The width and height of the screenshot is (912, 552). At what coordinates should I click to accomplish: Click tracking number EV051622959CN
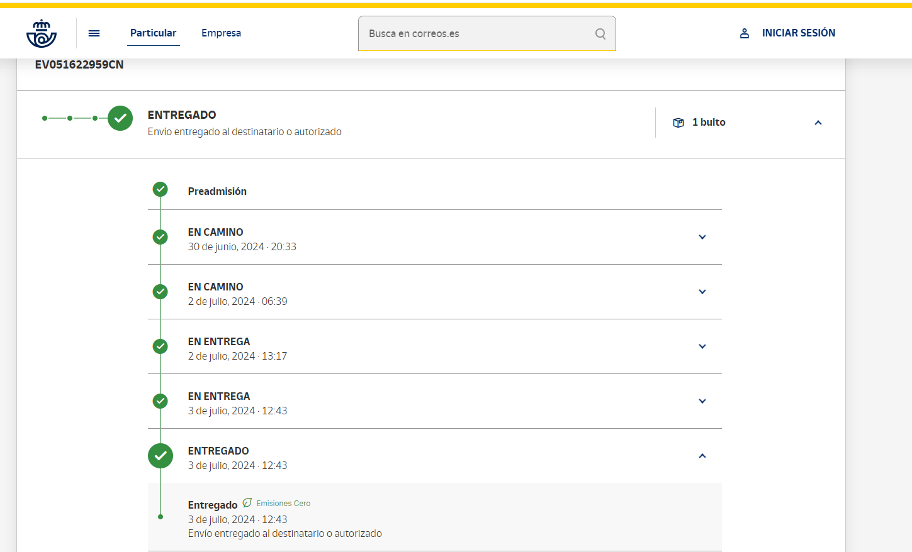point(79,65)
